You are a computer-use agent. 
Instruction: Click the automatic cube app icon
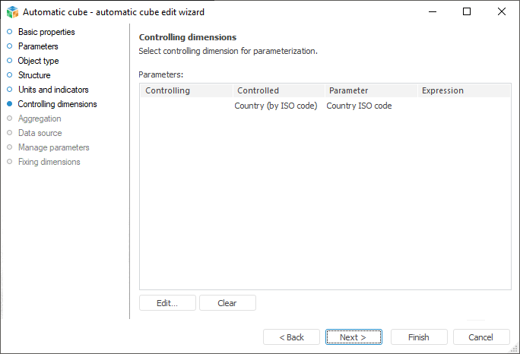point(12,12)
